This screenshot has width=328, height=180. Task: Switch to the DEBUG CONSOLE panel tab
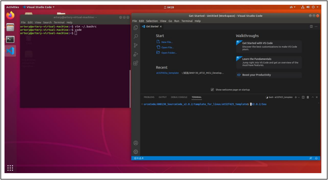point(179,97)
